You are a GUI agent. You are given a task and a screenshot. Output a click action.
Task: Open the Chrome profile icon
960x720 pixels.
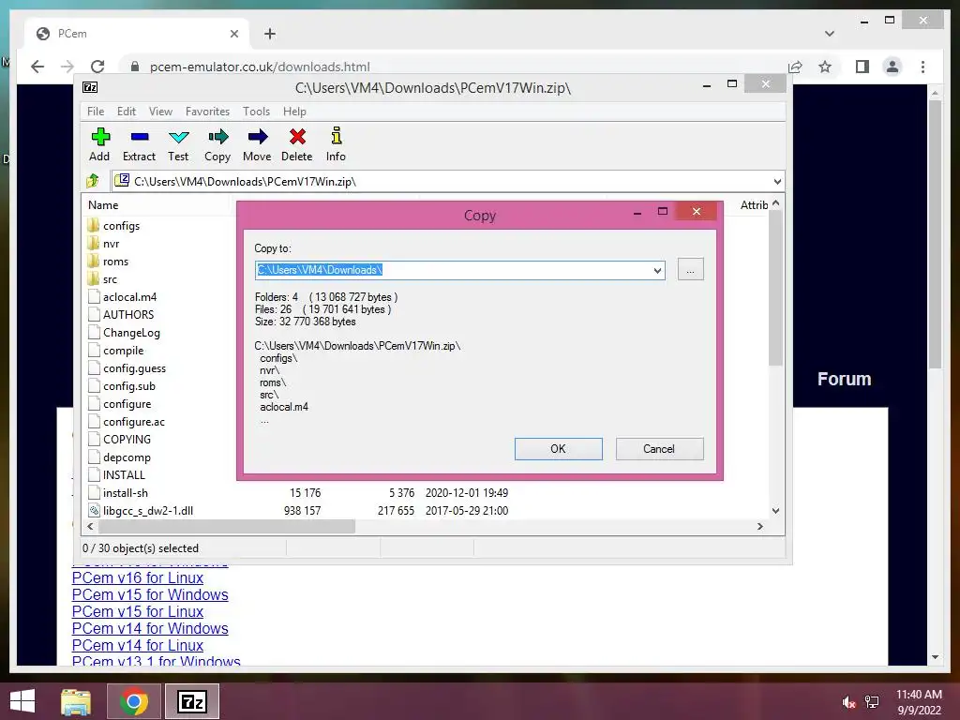click(892, 67)
